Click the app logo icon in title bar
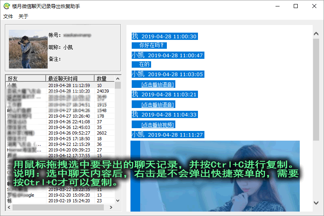The image size is (324, 216). point(6,6)
